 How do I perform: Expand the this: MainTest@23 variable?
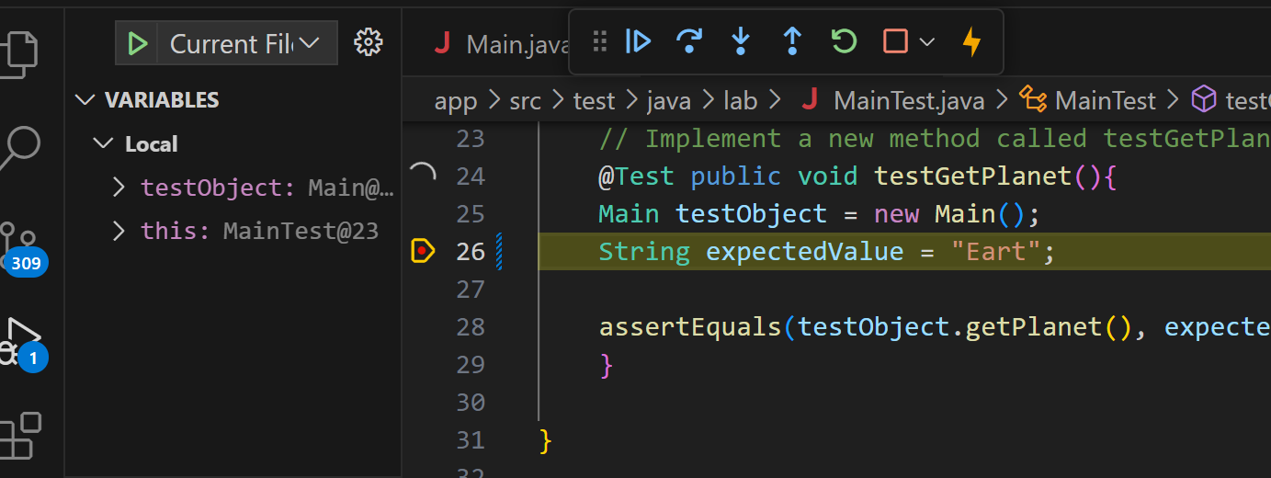(x=119, y=231)
